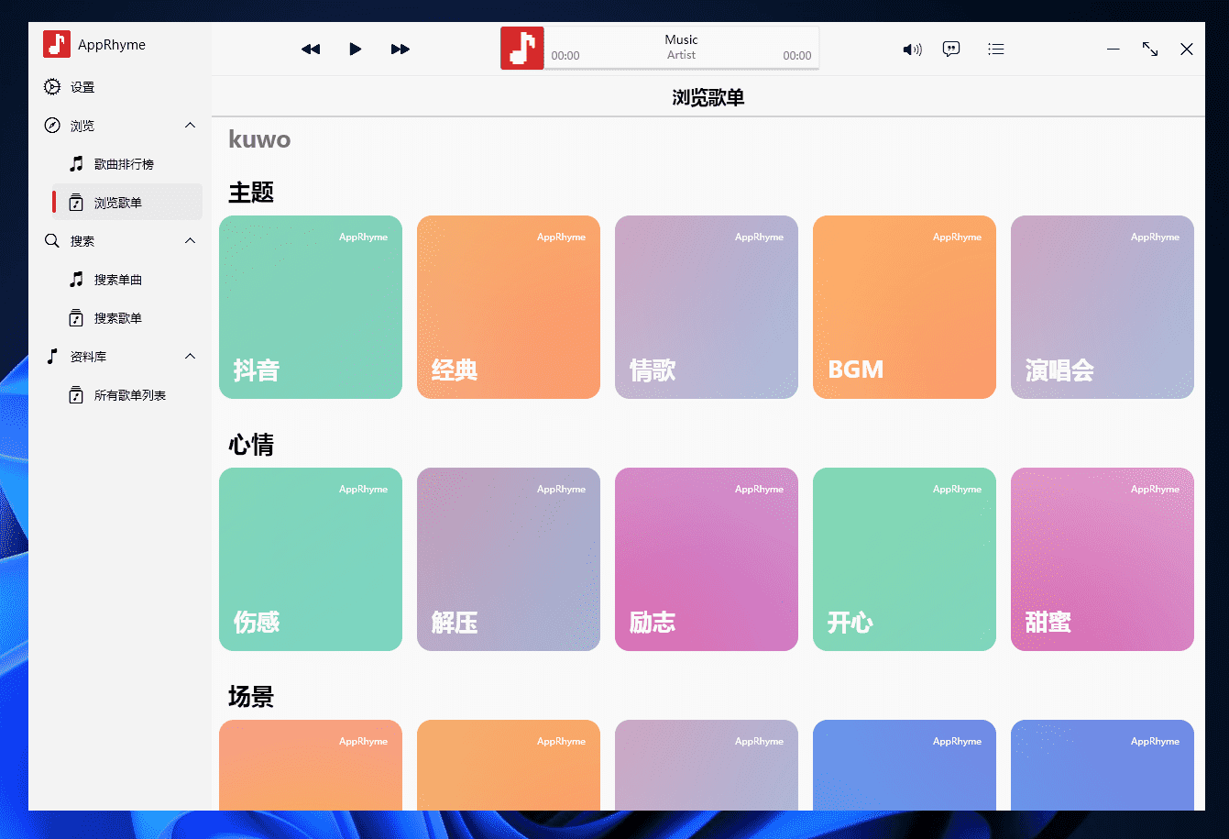Collapse the 搜索 section chevron
The height and width of the screenshot is (839, 1229).
point(191,241)
